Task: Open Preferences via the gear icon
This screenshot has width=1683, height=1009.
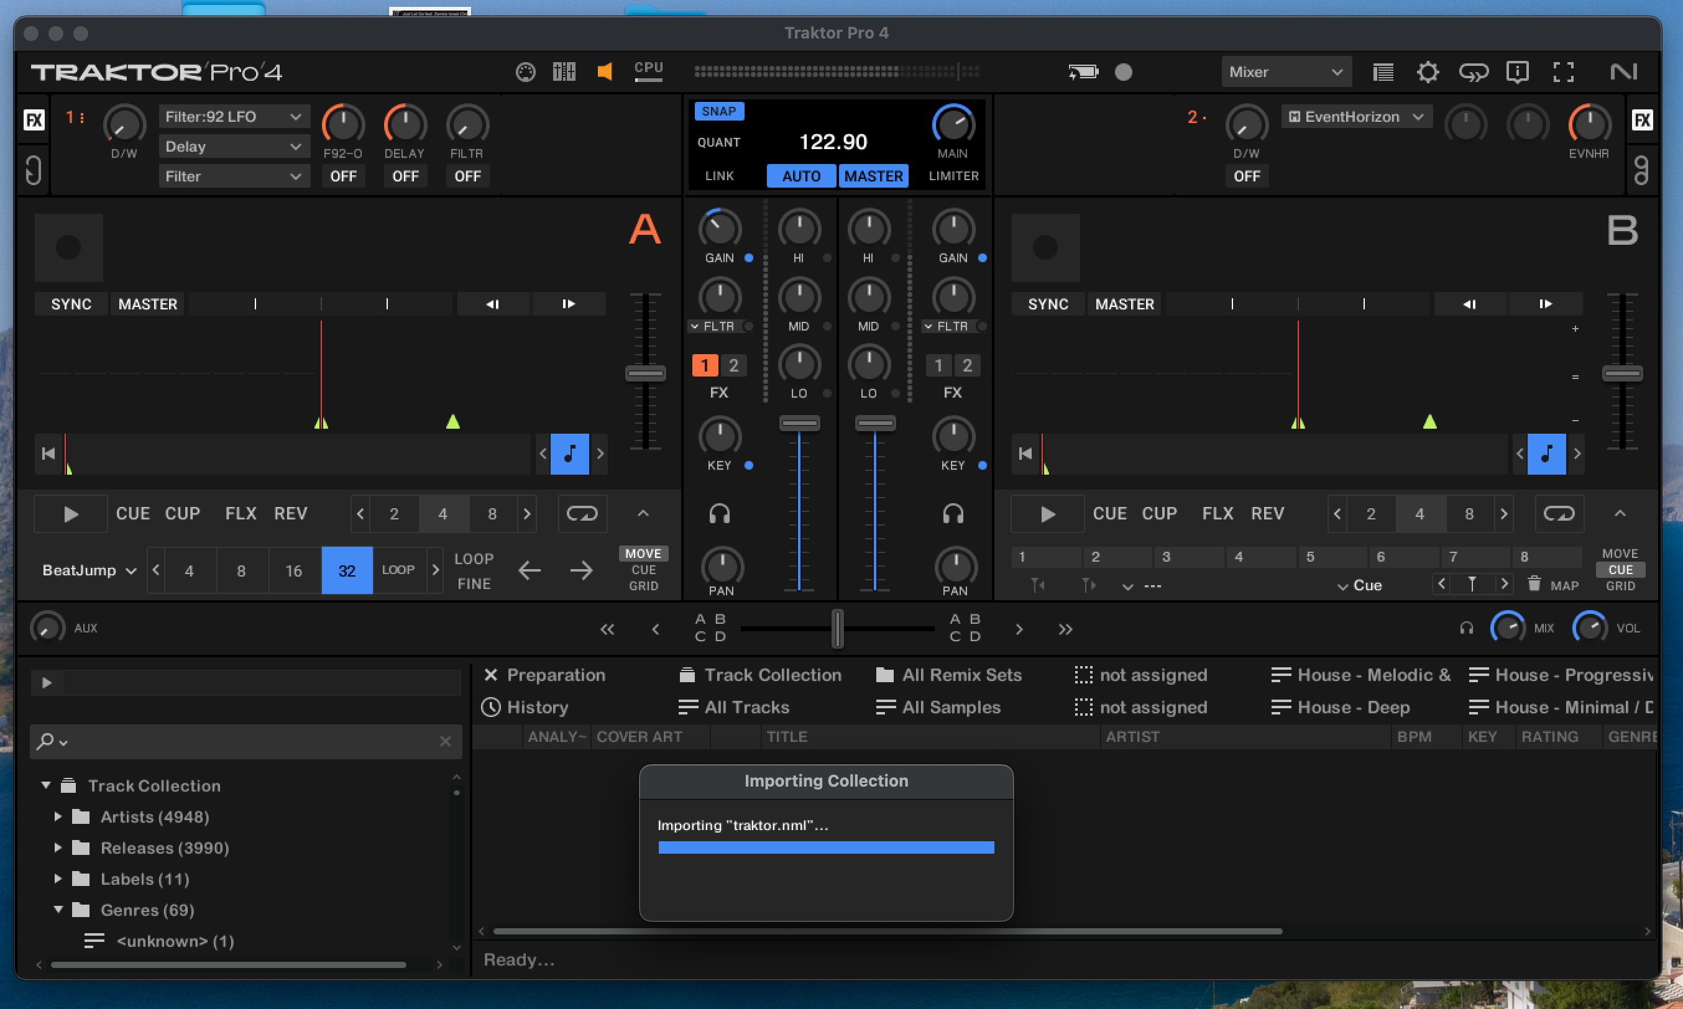Action: [1428, 72]
